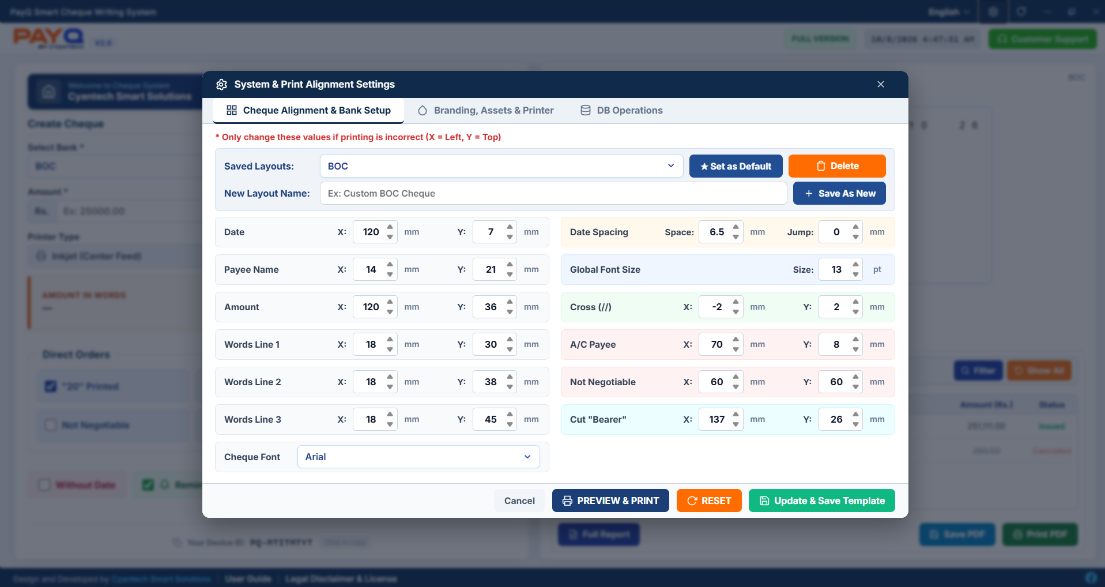The height and width of the screenshot is (587, 1105).
Task: Click the save disk icon on Update button
Action: coord(764,501)
